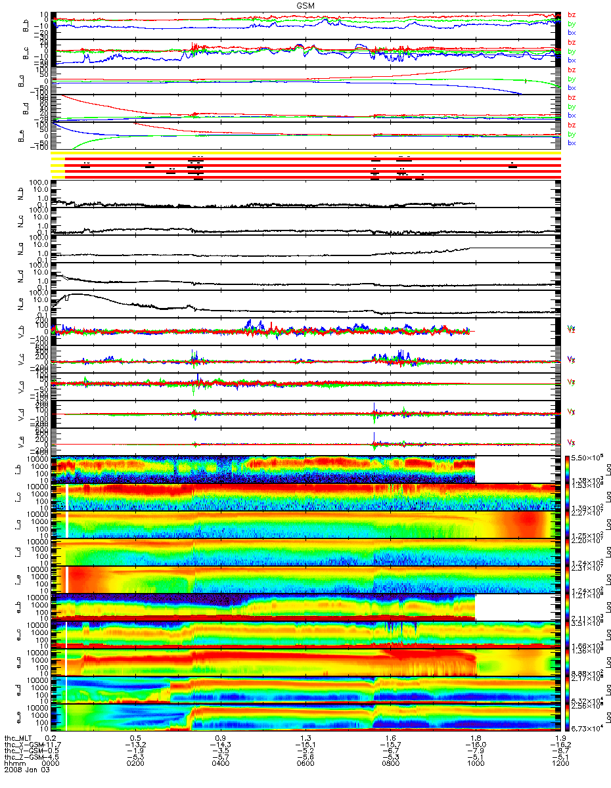Click the date 2008 Jan 03

click(26, 770)
